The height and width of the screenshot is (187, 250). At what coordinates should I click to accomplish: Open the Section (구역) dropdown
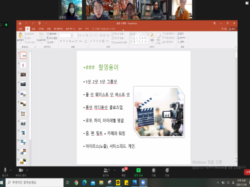[x=50, y=42]
